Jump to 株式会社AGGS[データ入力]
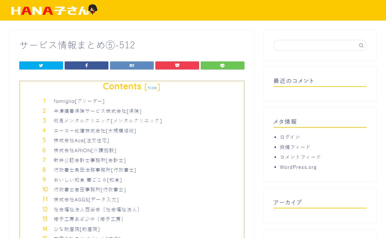 (87, 200)
